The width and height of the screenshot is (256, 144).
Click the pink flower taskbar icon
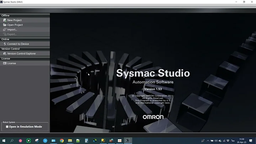[20, 140]
